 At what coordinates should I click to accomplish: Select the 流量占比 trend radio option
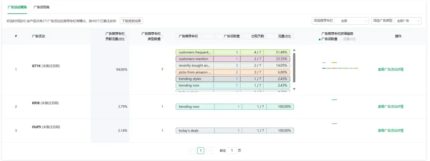coord(348,39)
